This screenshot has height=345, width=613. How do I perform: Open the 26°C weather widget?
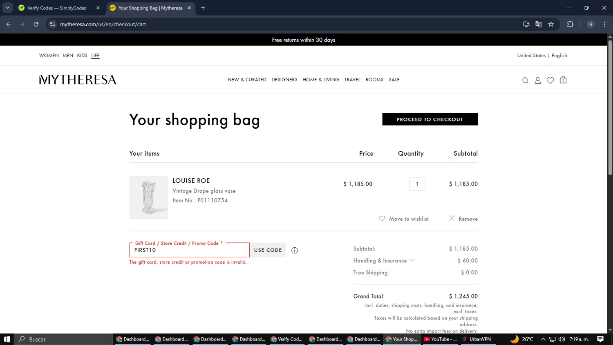coord(522,339)
